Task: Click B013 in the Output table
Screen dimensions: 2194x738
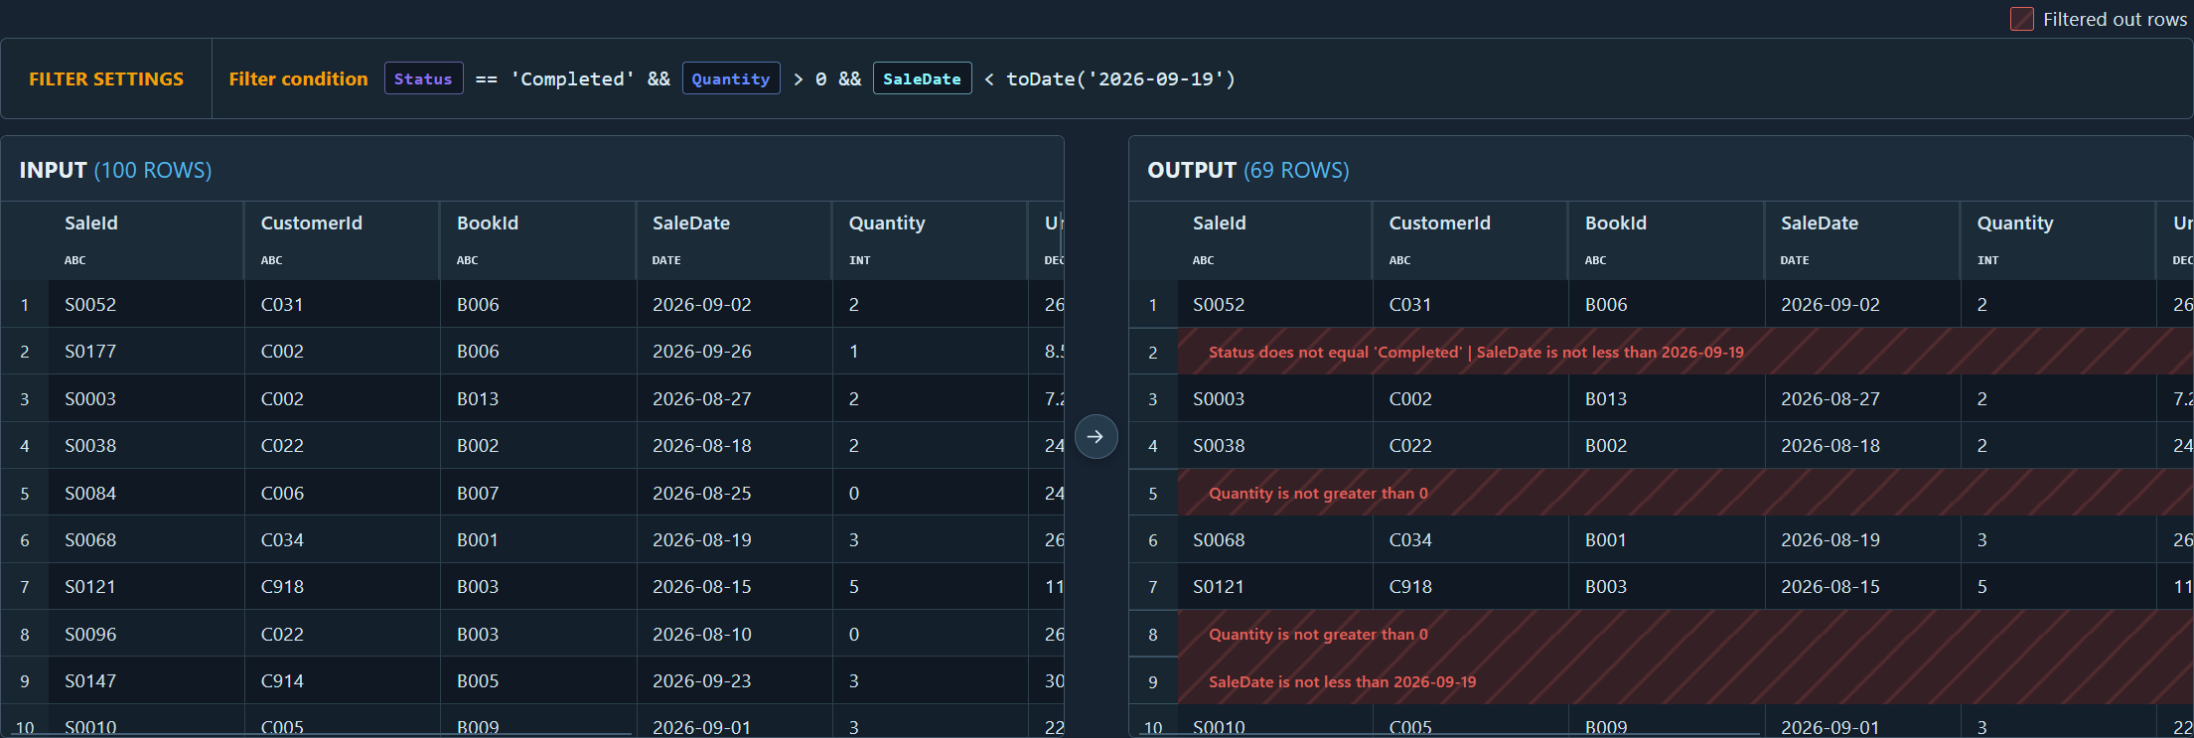Action: tap(1606, 398)
